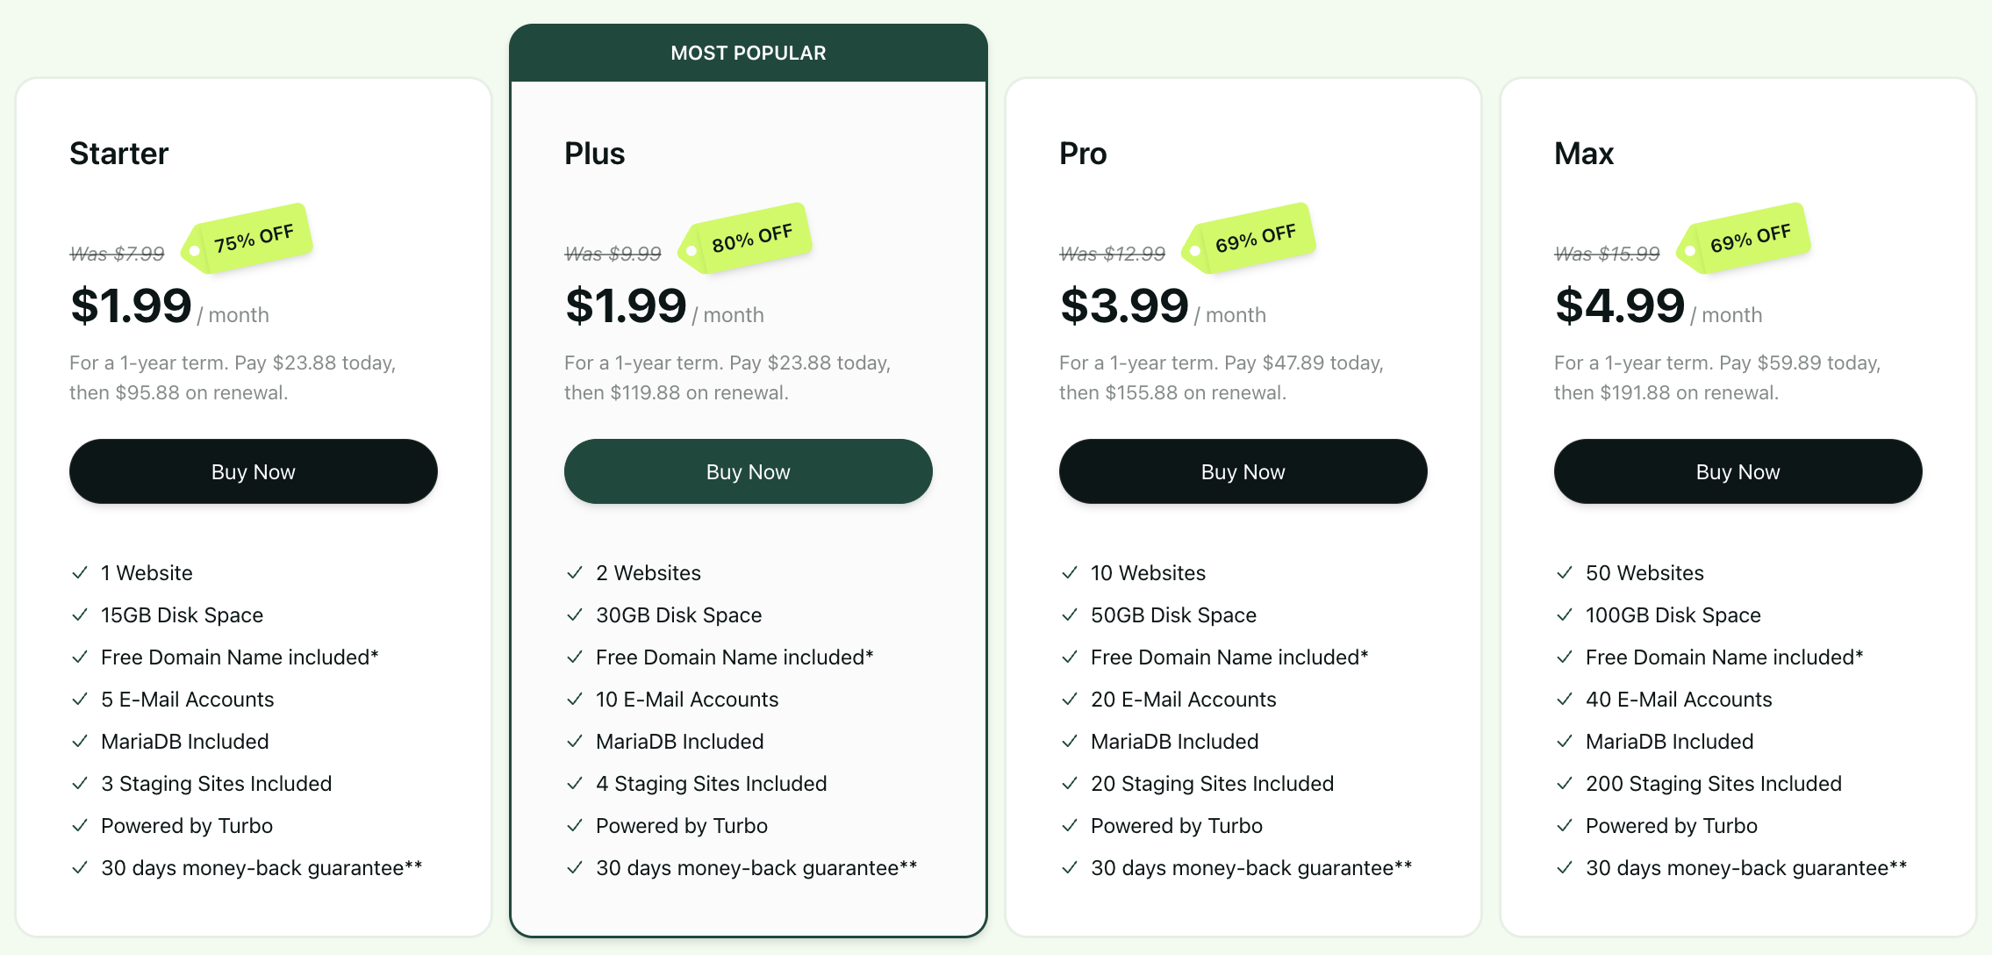Screen dimensions: 1992x955
Task: Click the Max plan heading
Action: pos(1583,154)
